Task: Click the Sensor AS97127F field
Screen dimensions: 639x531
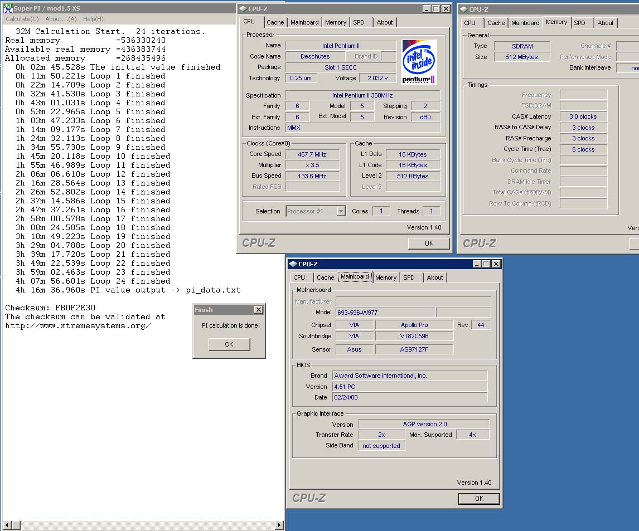Action: (x=414, y=349)
